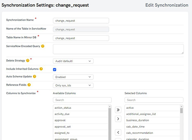Click the Selected Columns list scrollbar thumb
The image size is (192, 140).
click(182, 111)
